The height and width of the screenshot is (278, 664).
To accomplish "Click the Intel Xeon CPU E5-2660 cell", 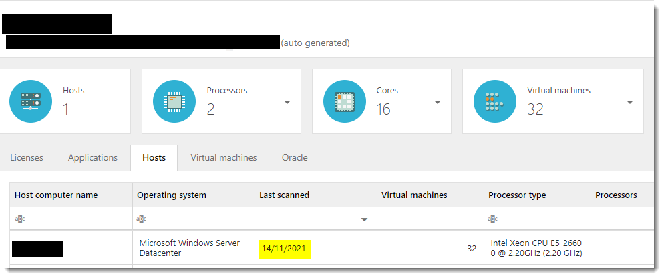I will pos(536,248).
